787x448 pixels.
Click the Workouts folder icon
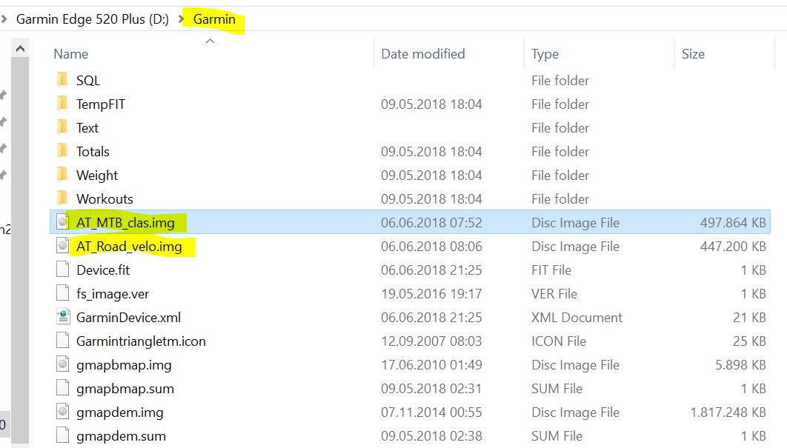point(62,198)
